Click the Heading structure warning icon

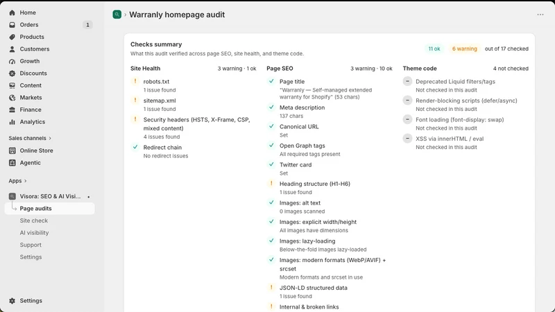[271, 184]
